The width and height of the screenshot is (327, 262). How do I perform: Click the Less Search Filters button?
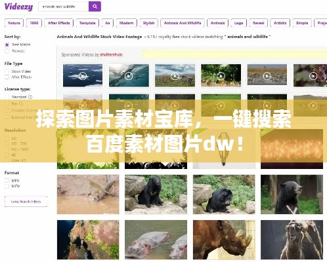tap(26, 202)
